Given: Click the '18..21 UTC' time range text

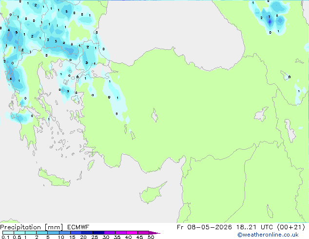Looking at the screenshot, I should 254,227.
